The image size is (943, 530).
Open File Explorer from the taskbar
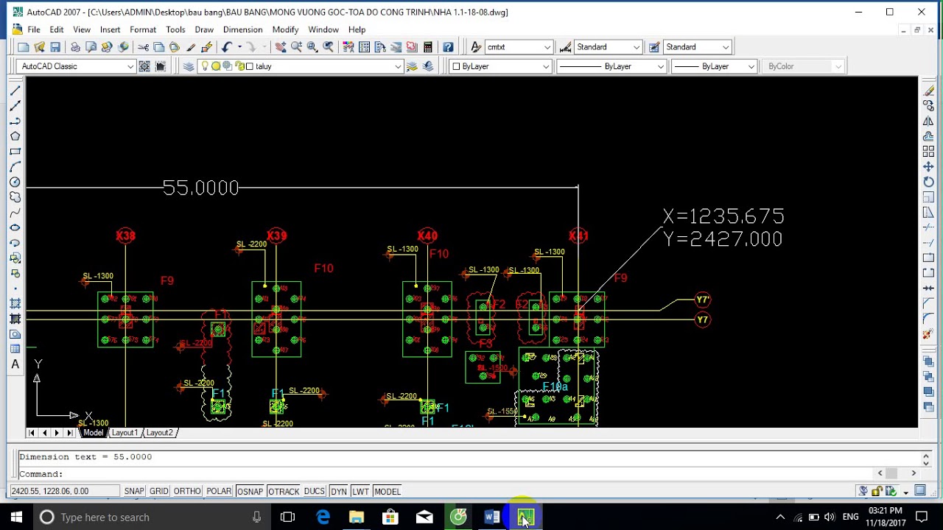[357, 517]
